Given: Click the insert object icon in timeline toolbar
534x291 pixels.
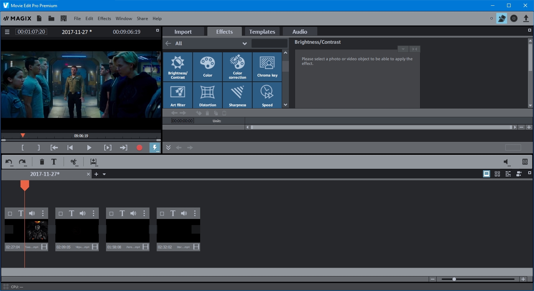Looking at the screenshot, I should tap(93, 162).
